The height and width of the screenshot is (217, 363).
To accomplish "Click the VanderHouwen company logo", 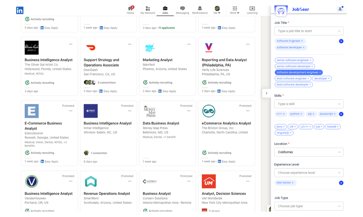I will (x=31, y=181).
